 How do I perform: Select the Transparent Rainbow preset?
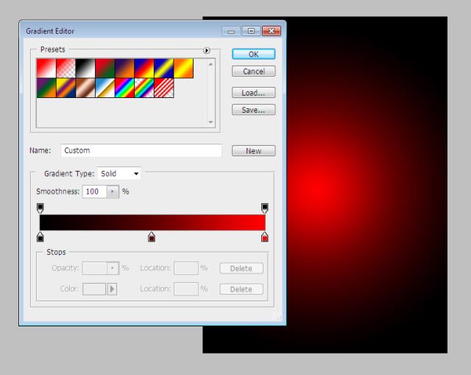[144, 88]
